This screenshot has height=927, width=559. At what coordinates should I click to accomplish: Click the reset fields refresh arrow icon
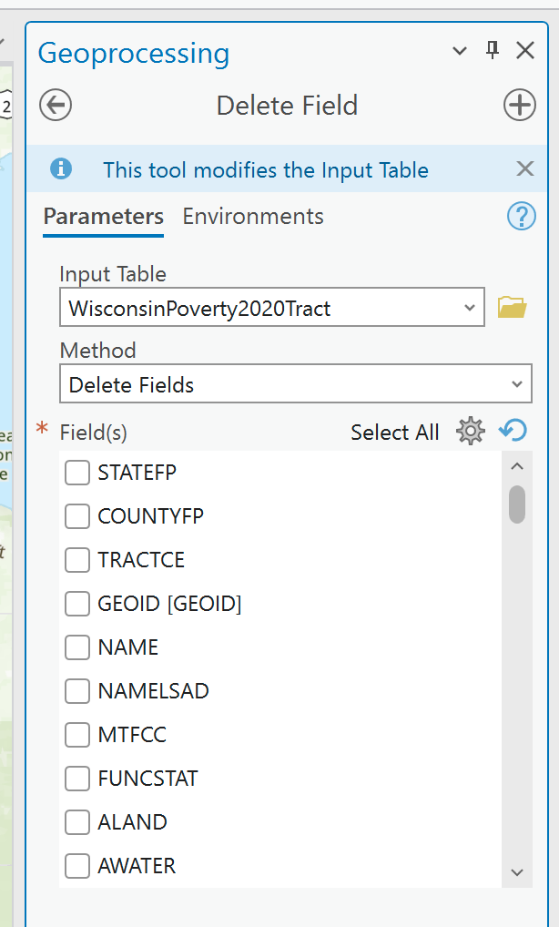click(513, 431)
